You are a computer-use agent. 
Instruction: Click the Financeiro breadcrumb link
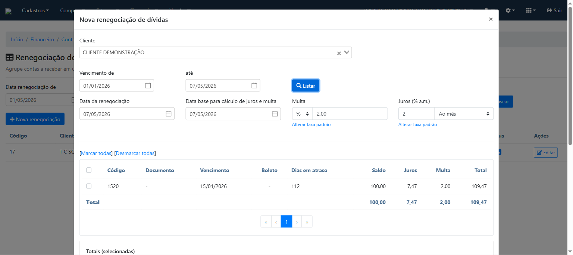pyautogui.click(x=42, y=39)
